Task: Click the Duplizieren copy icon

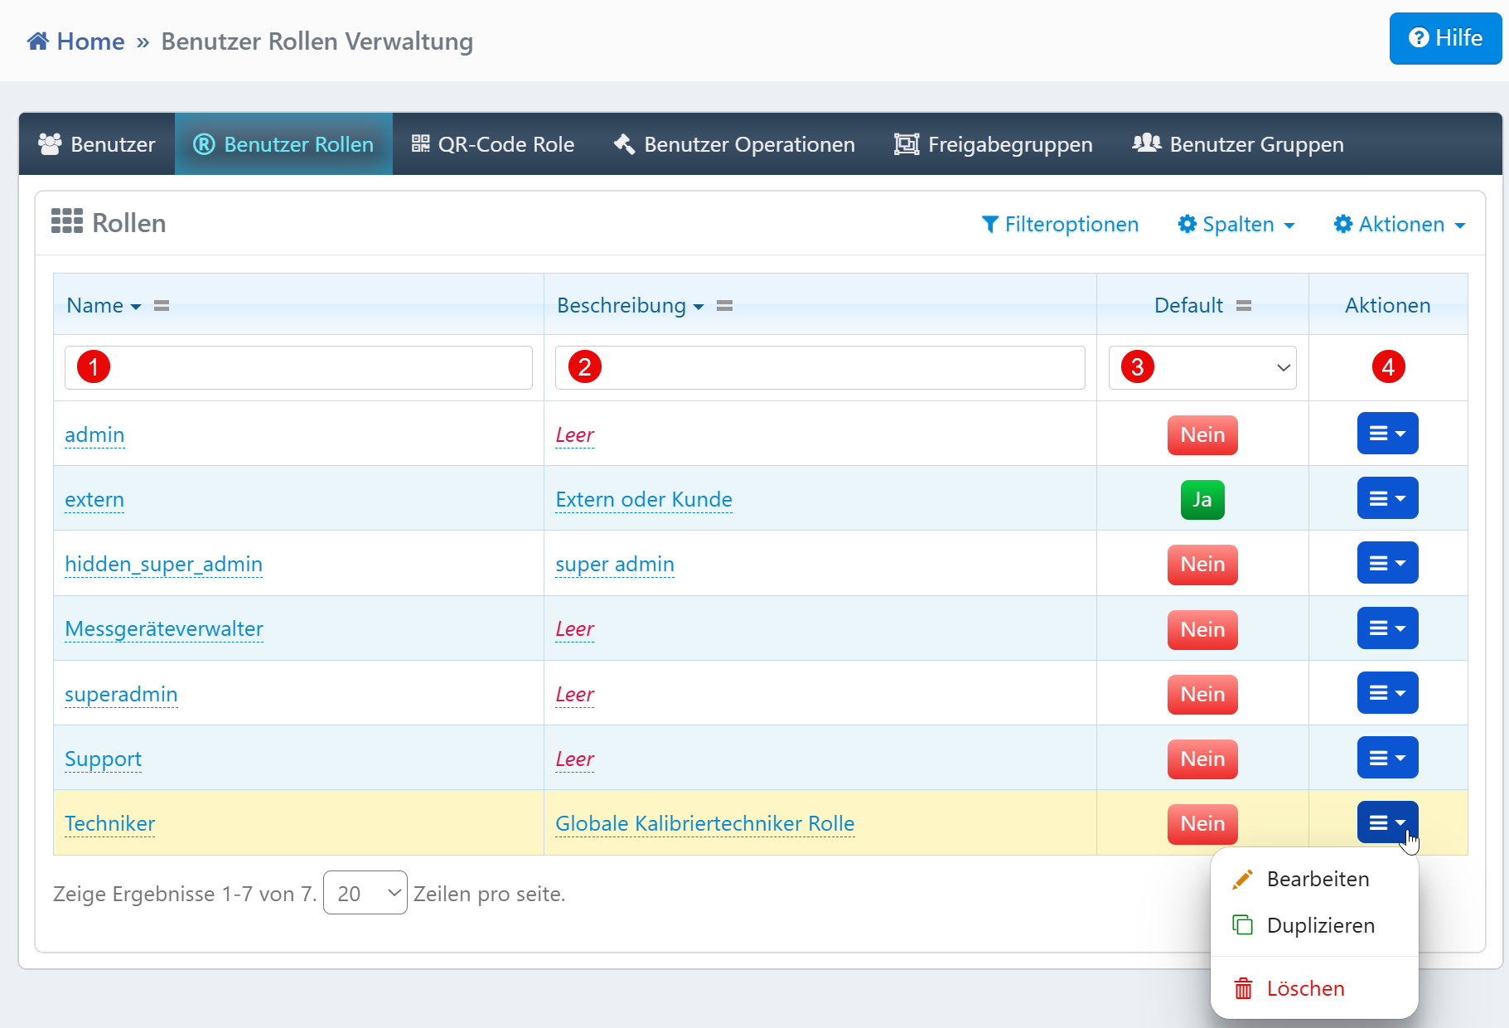Action: point(1242,925)
